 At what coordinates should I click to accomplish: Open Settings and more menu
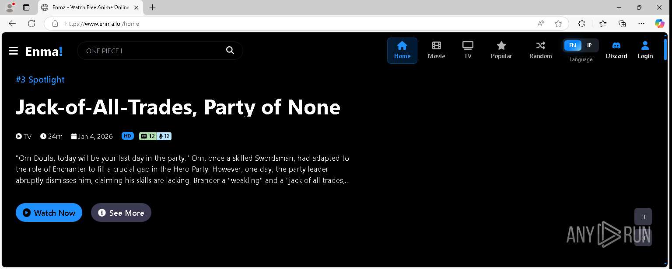641,24
